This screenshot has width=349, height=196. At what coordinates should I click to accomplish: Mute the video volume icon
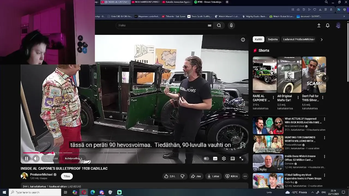36,158
